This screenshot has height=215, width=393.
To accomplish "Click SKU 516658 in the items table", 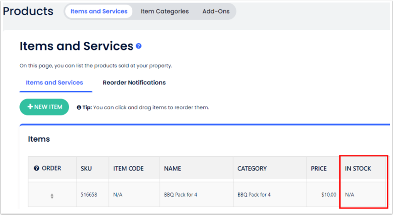I will click(89, 195).
